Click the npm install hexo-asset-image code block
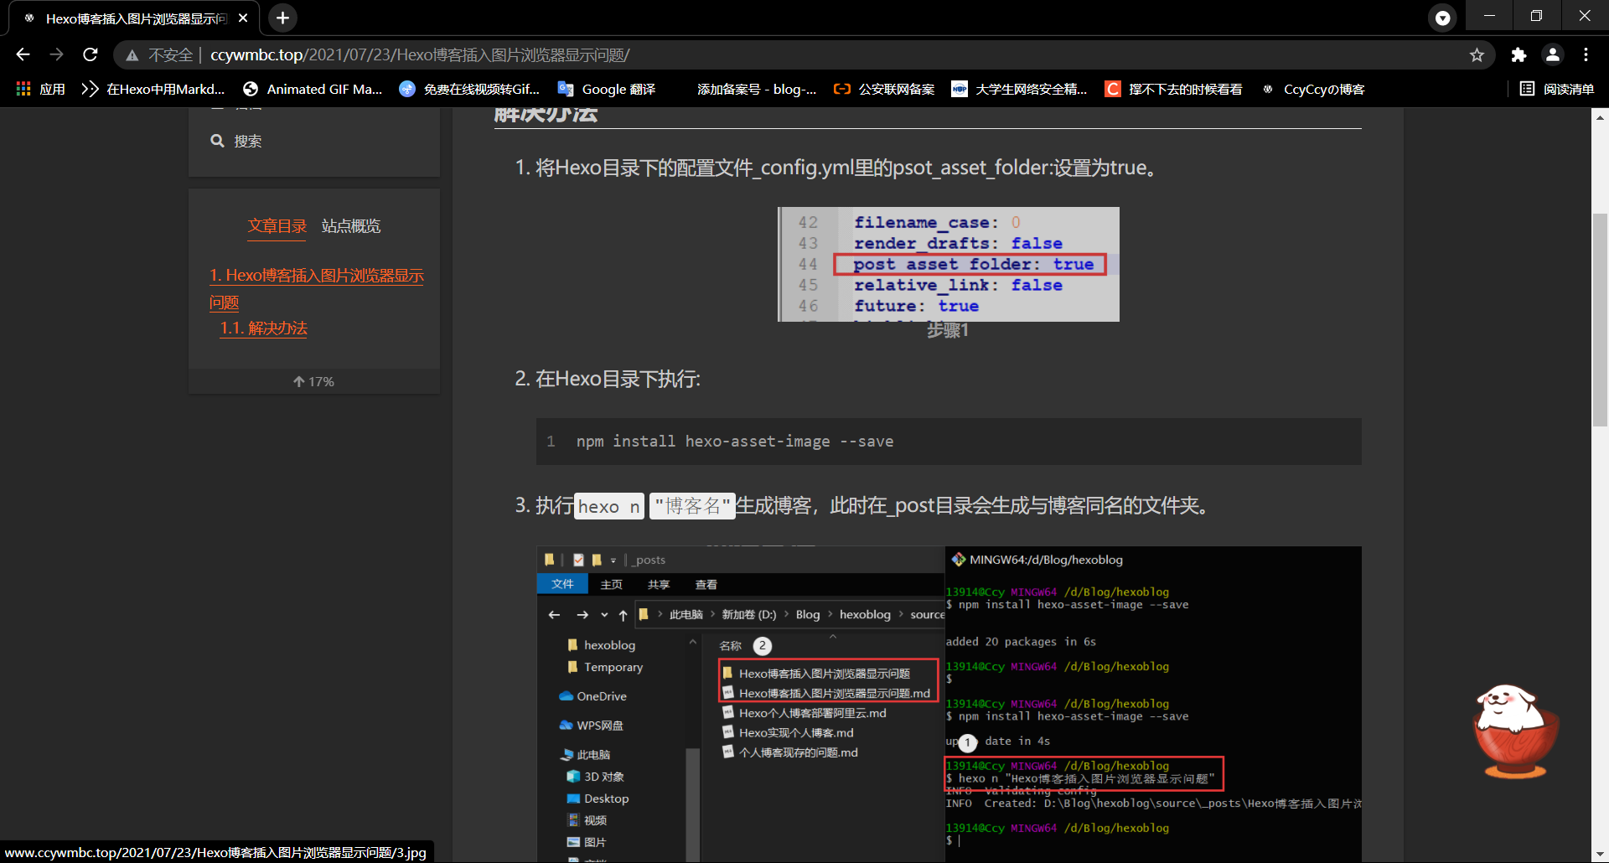This screenshot has width=1609, height=863. pos(949,442)
